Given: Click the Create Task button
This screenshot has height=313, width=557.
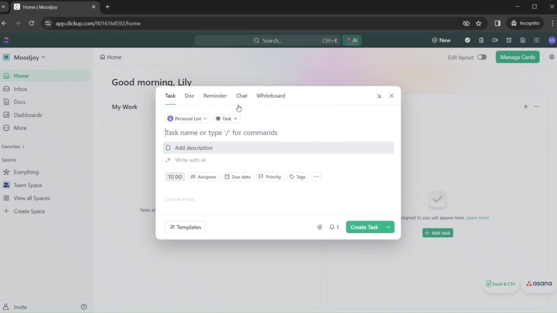Looking at the screenshot, I should pyautogui.click(x=364, y=227).
